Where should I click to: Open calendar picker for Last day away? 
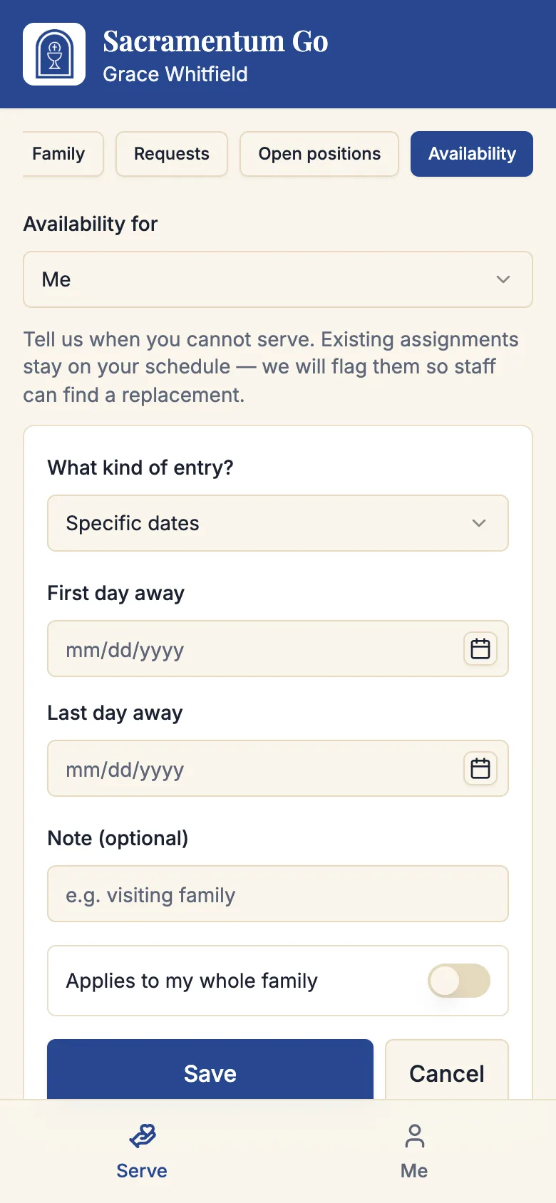coord(480,768)
